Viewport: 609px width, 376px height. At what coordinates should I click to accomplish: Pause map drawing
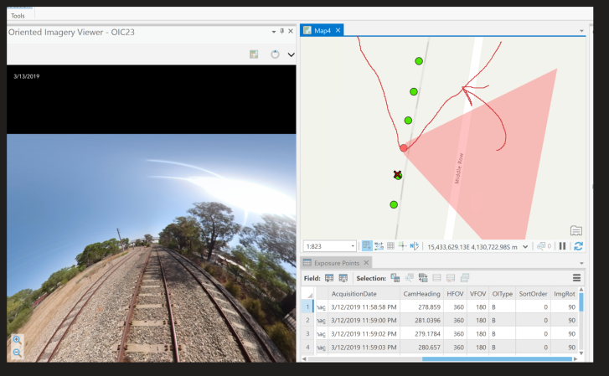point(562,246)
